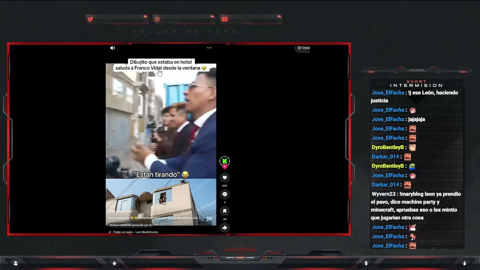Click the flame icon in the bottom bar
480x270 pixels.
[465, 263]
